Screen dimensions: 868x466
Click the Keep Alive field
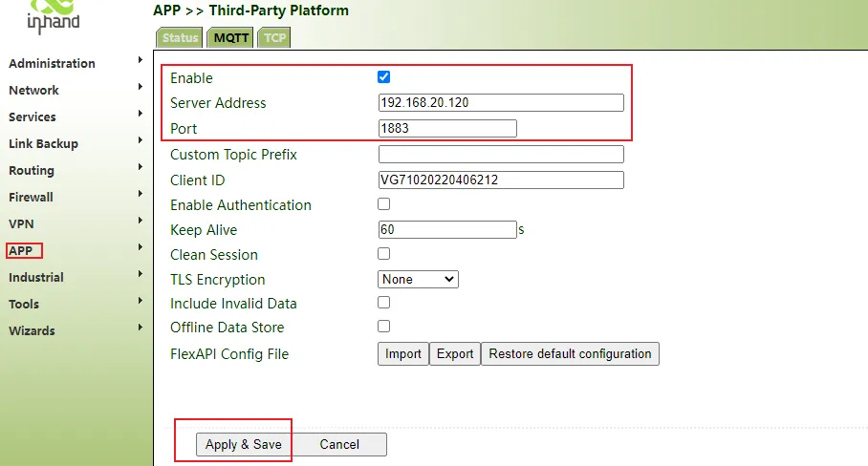point(447,229)
